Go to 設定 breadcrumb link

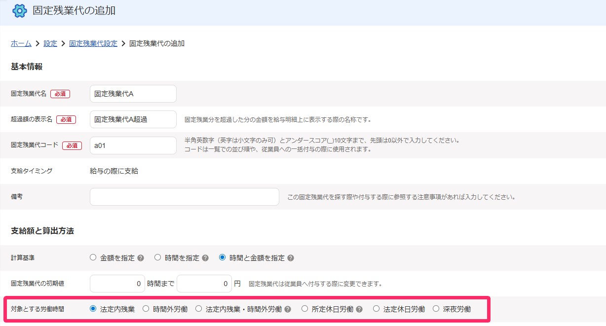[50, 43]
